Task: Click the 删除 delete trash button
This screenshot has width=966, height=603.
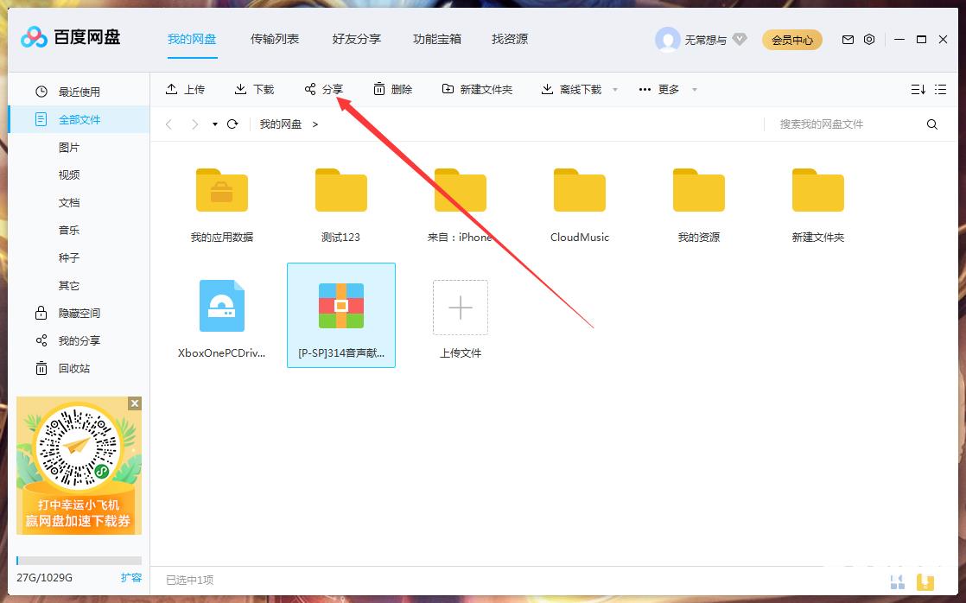Action: [392, 89]
